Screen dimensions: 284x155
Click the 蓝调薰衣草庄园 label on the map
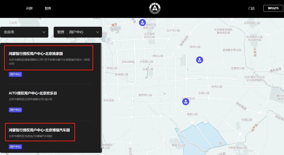[232, 50]
